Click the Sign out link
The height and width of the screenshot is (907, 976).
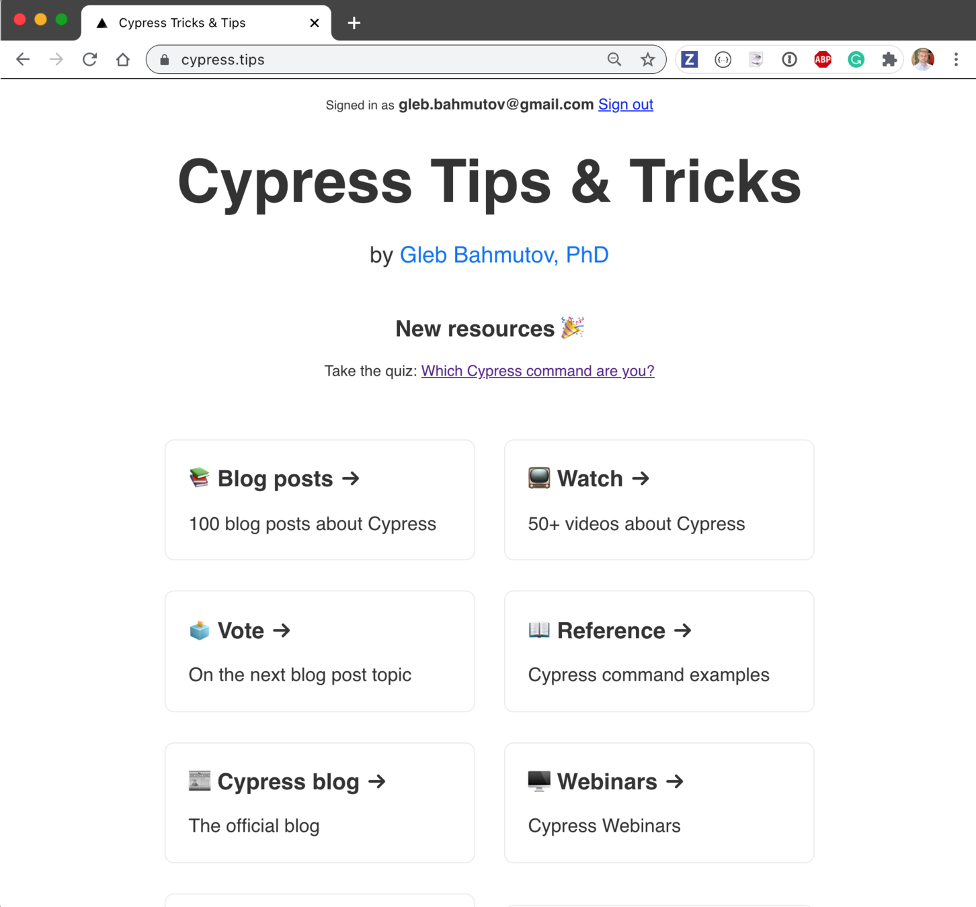626,104
